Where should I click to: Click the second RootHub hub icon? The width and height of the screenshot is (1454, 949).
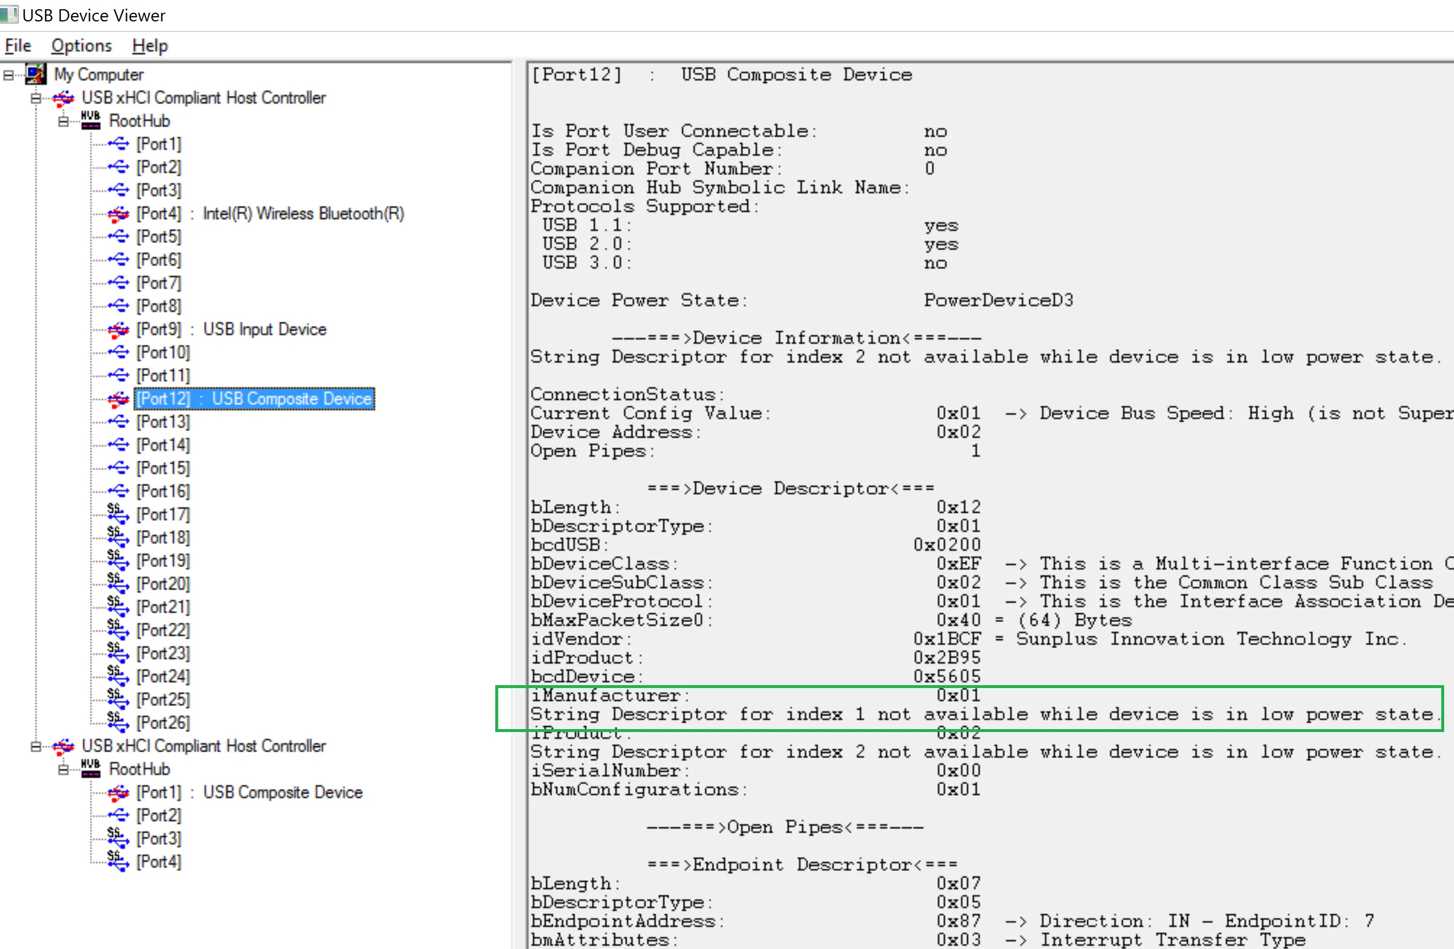[x=90, y=768]
